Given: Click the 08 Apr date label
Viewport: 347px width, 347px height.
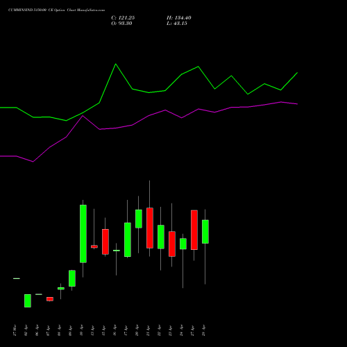Looking at the screenshot, I should pyautogui.click(x=59, y=330).
